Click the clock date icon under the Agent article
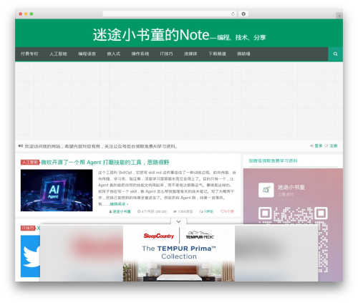358x303 pixels. [x=139, y=211]
